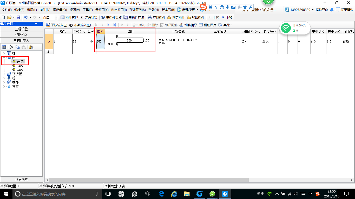This screenshot has height=199, width=355.
Task: Open the 编辑(E) menu
Action: [x=19, y=10]
